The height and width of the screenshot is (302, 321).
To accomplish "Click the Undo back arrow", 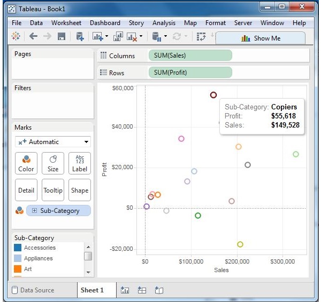I will click(x=33, y=36).
